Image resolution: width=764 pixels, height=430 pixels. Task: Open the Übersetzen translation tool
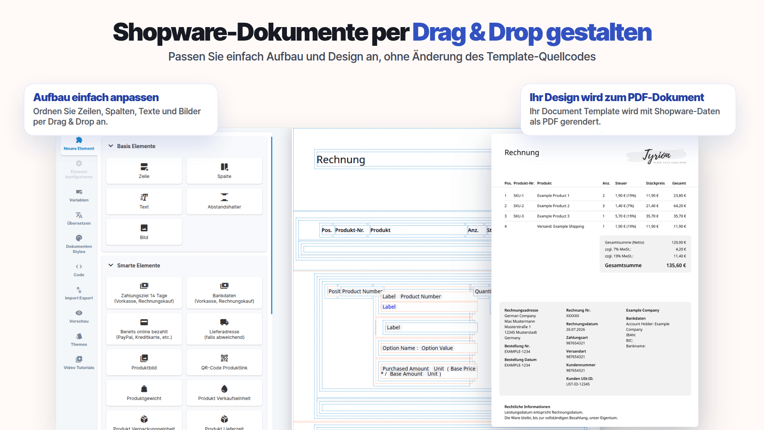[79, 219]
